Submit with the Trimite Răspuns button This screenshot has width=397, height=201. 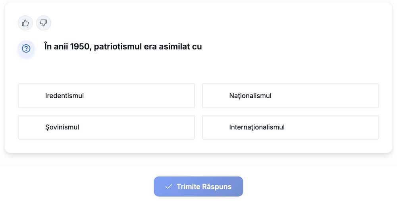[198, 186]
